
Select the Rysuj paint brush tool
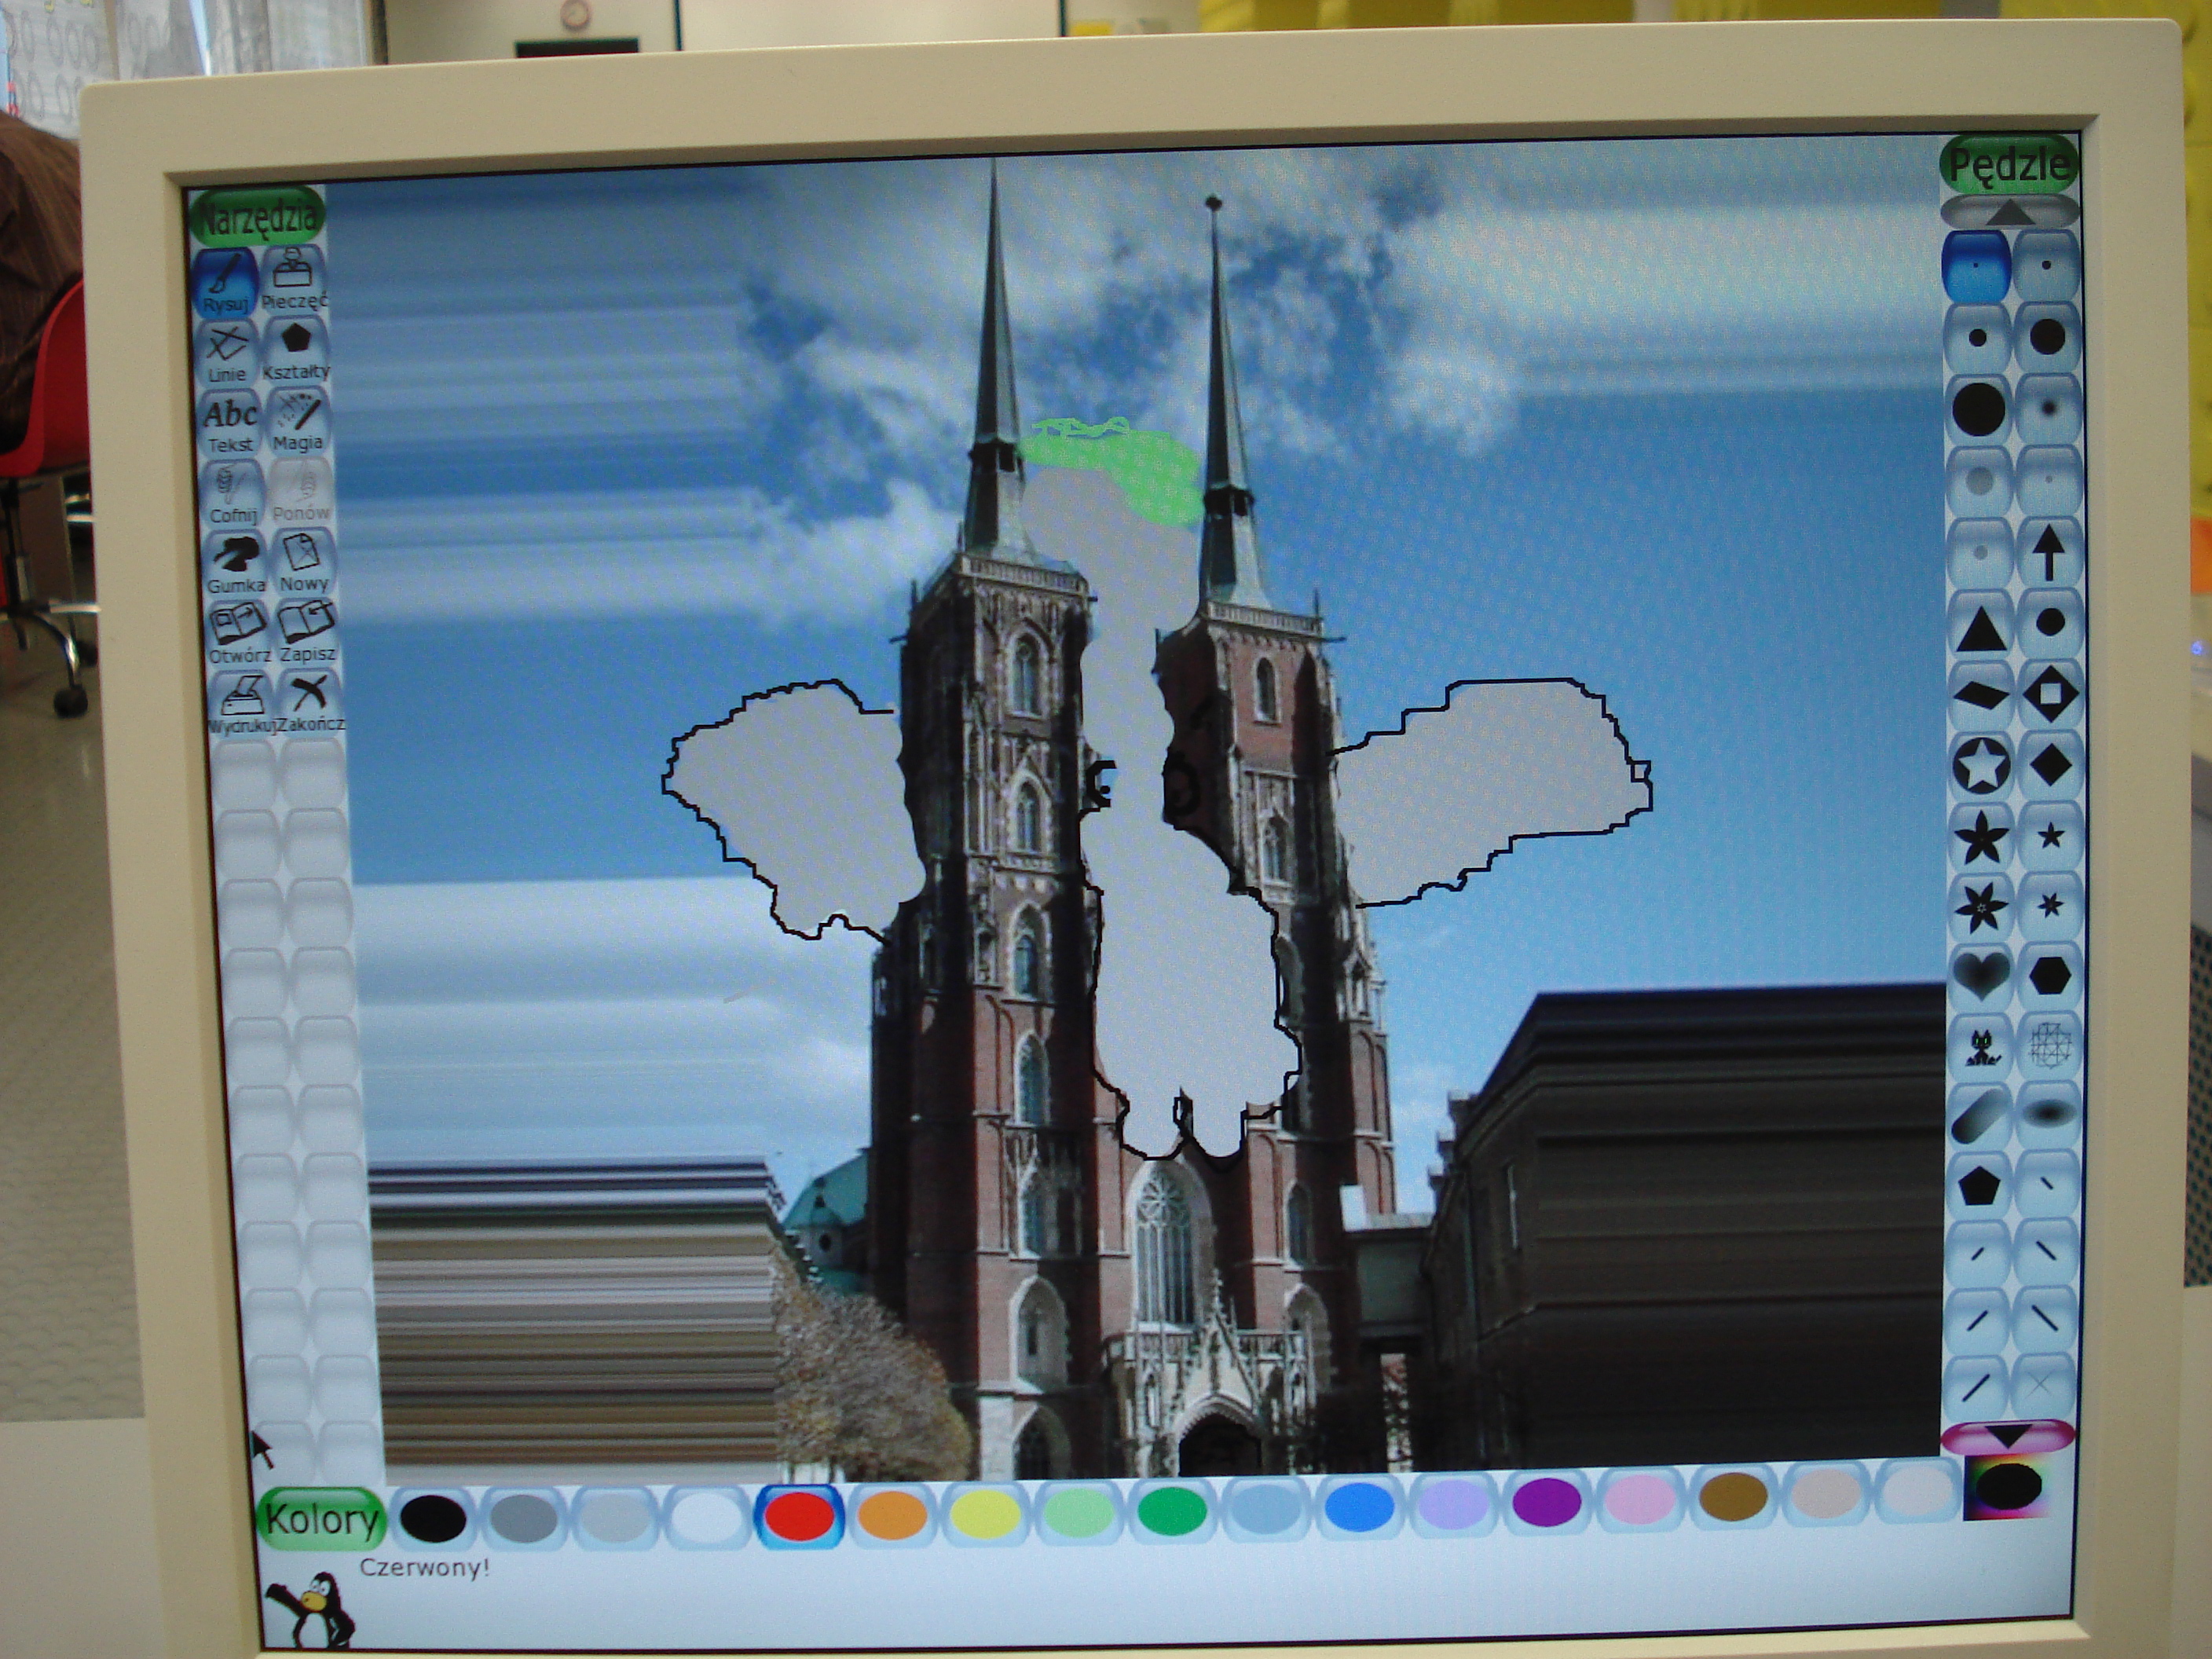click(226, 281)
